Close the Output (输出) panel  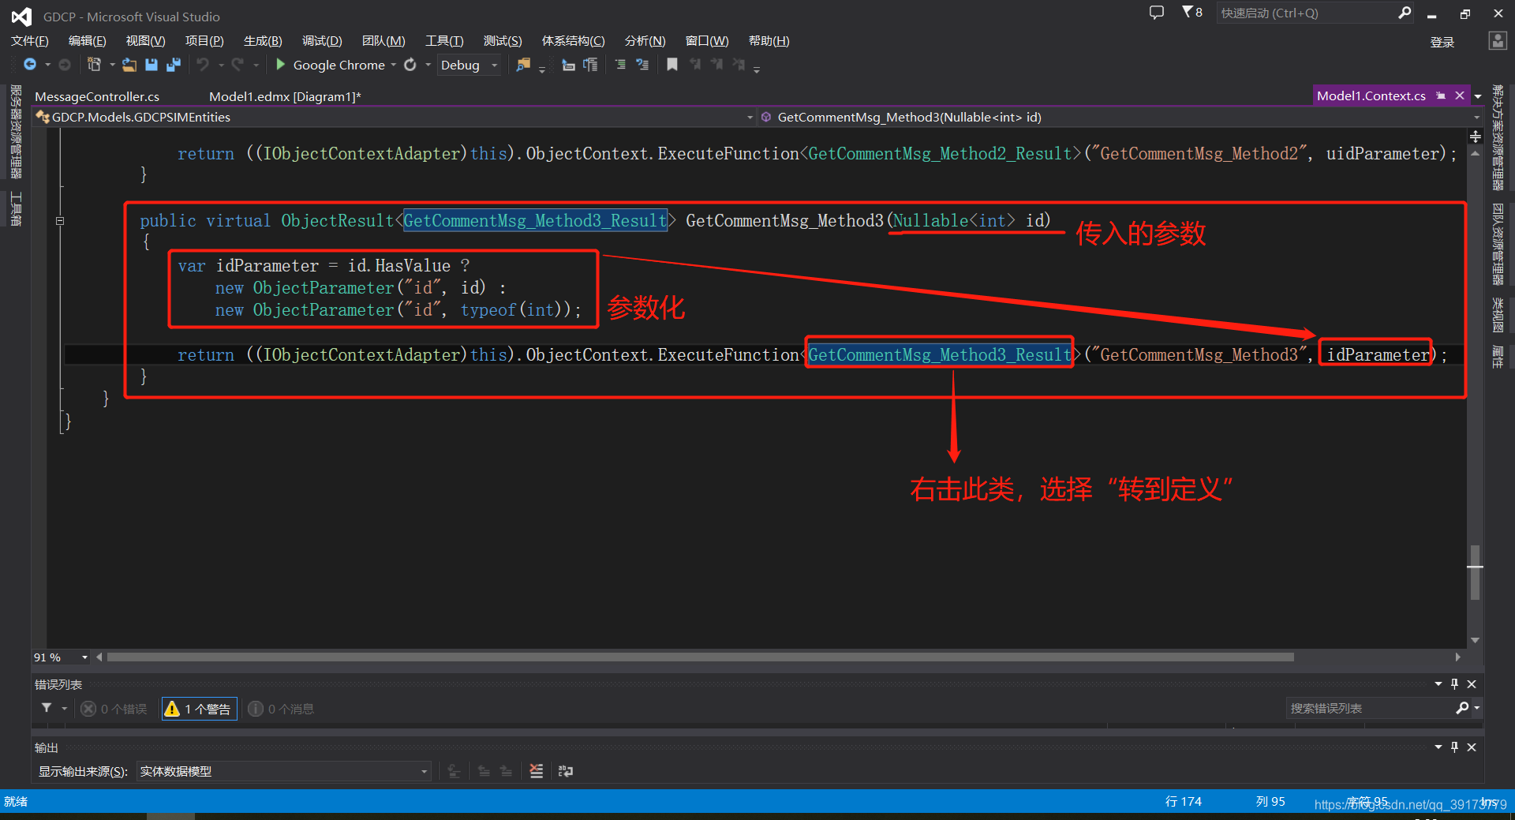click(1472, 747)
